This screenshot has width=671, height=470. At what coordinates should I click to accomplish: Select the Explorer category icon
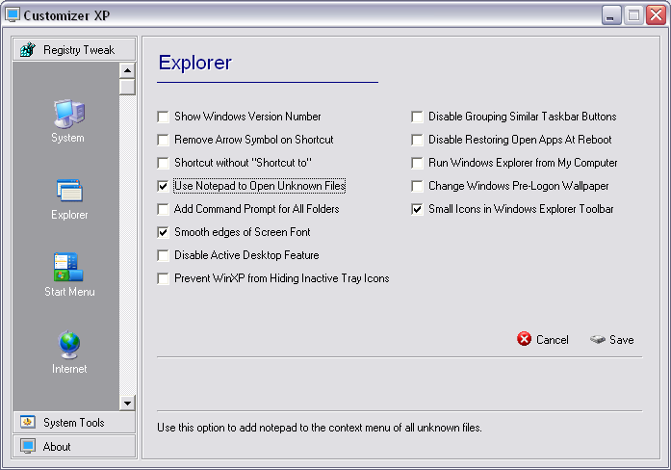pos(69,191)
